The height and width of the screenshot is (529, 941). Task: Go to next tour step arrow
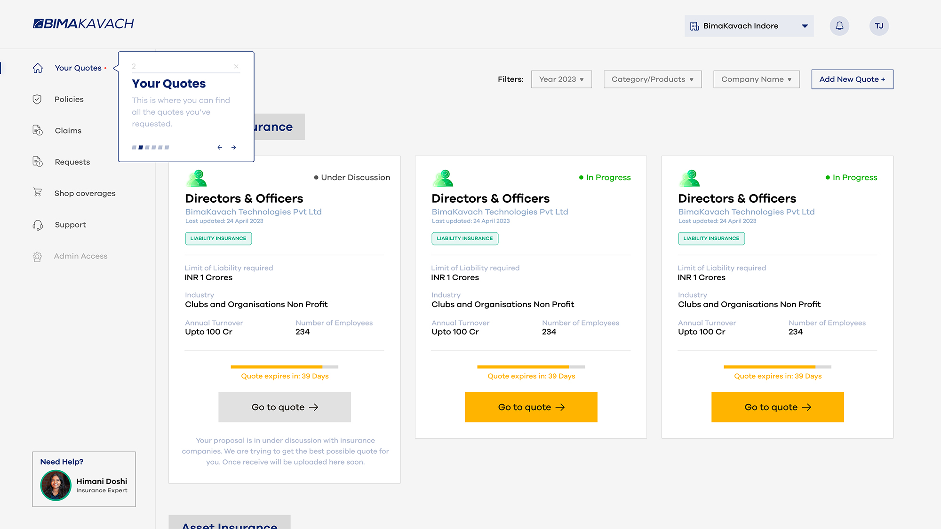tap(234, 148)
